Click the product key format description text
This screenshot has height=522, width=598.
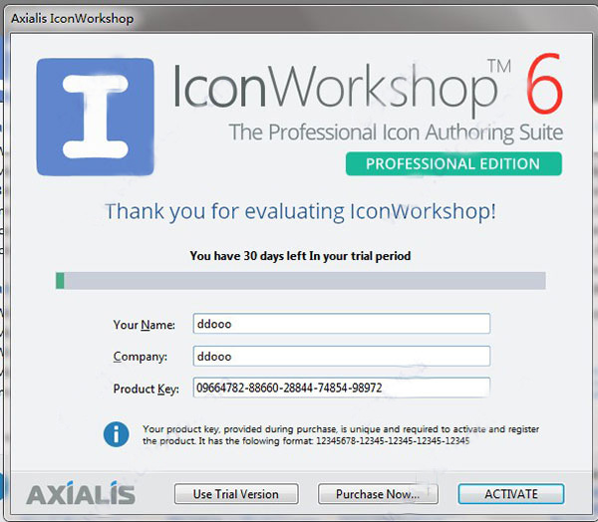pyautogui.click(x=341, y=434)
